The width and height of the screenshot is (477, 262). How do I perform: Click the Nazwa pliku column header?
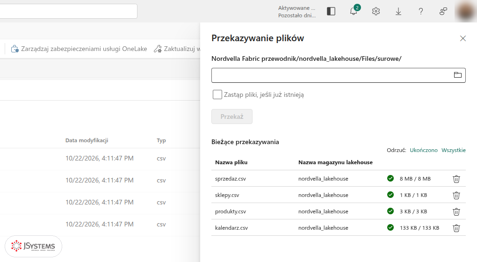[231, 162]
